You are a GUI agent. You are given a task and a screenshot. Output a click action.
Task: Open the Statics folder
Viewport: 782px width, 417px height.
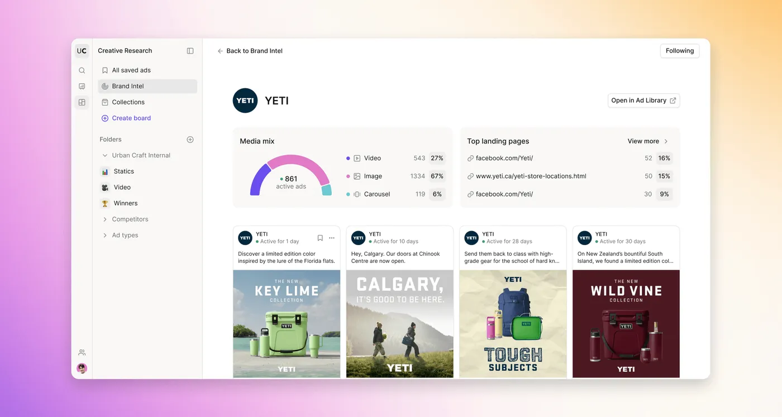tap(147, 171)
